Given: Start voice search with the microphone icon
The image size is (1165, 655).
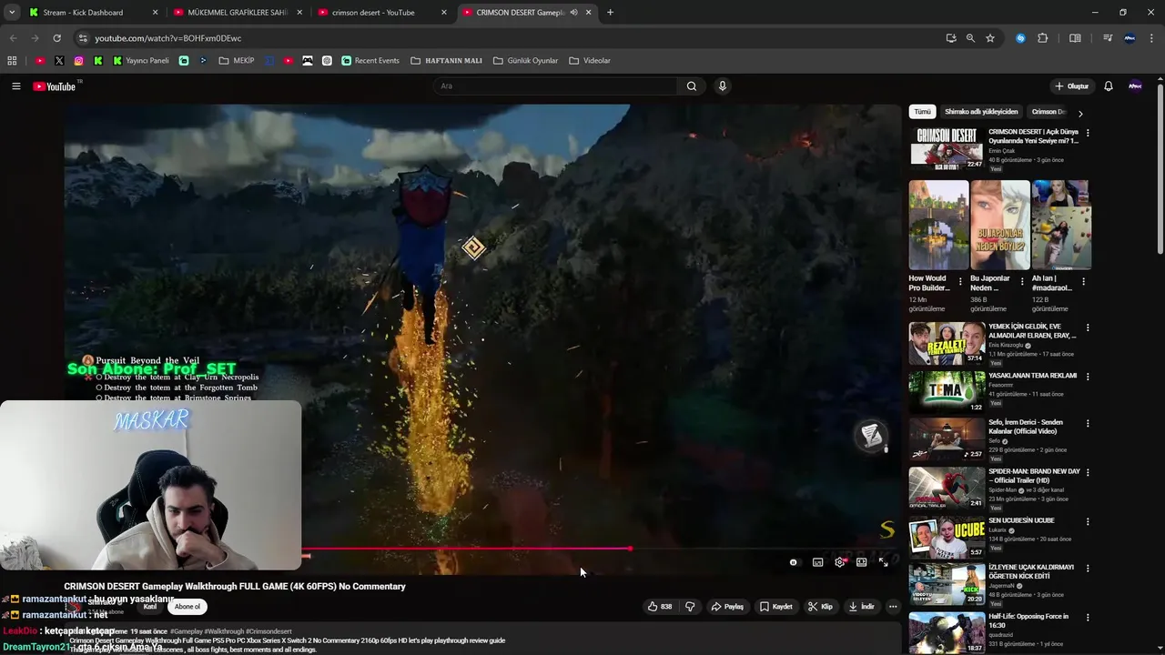Looking at the screenshot, I should pyautogui.click(x=723, y=86).
